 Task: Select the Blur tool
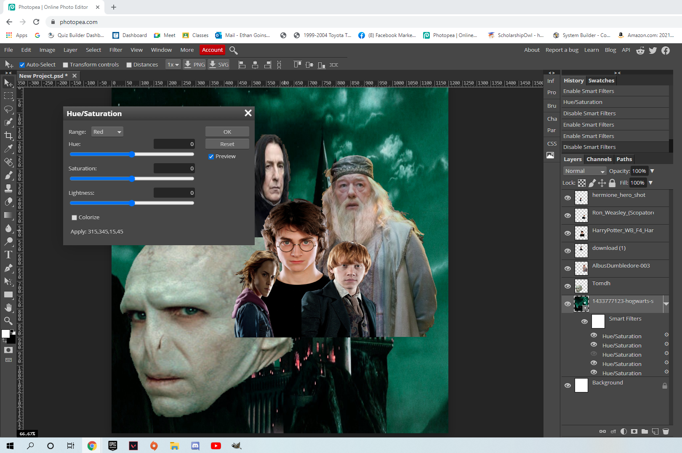[8, 228]
